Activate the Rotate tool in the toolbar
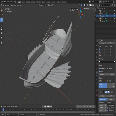The width and height of the screenshot is (116, 116). click(2, 24)
